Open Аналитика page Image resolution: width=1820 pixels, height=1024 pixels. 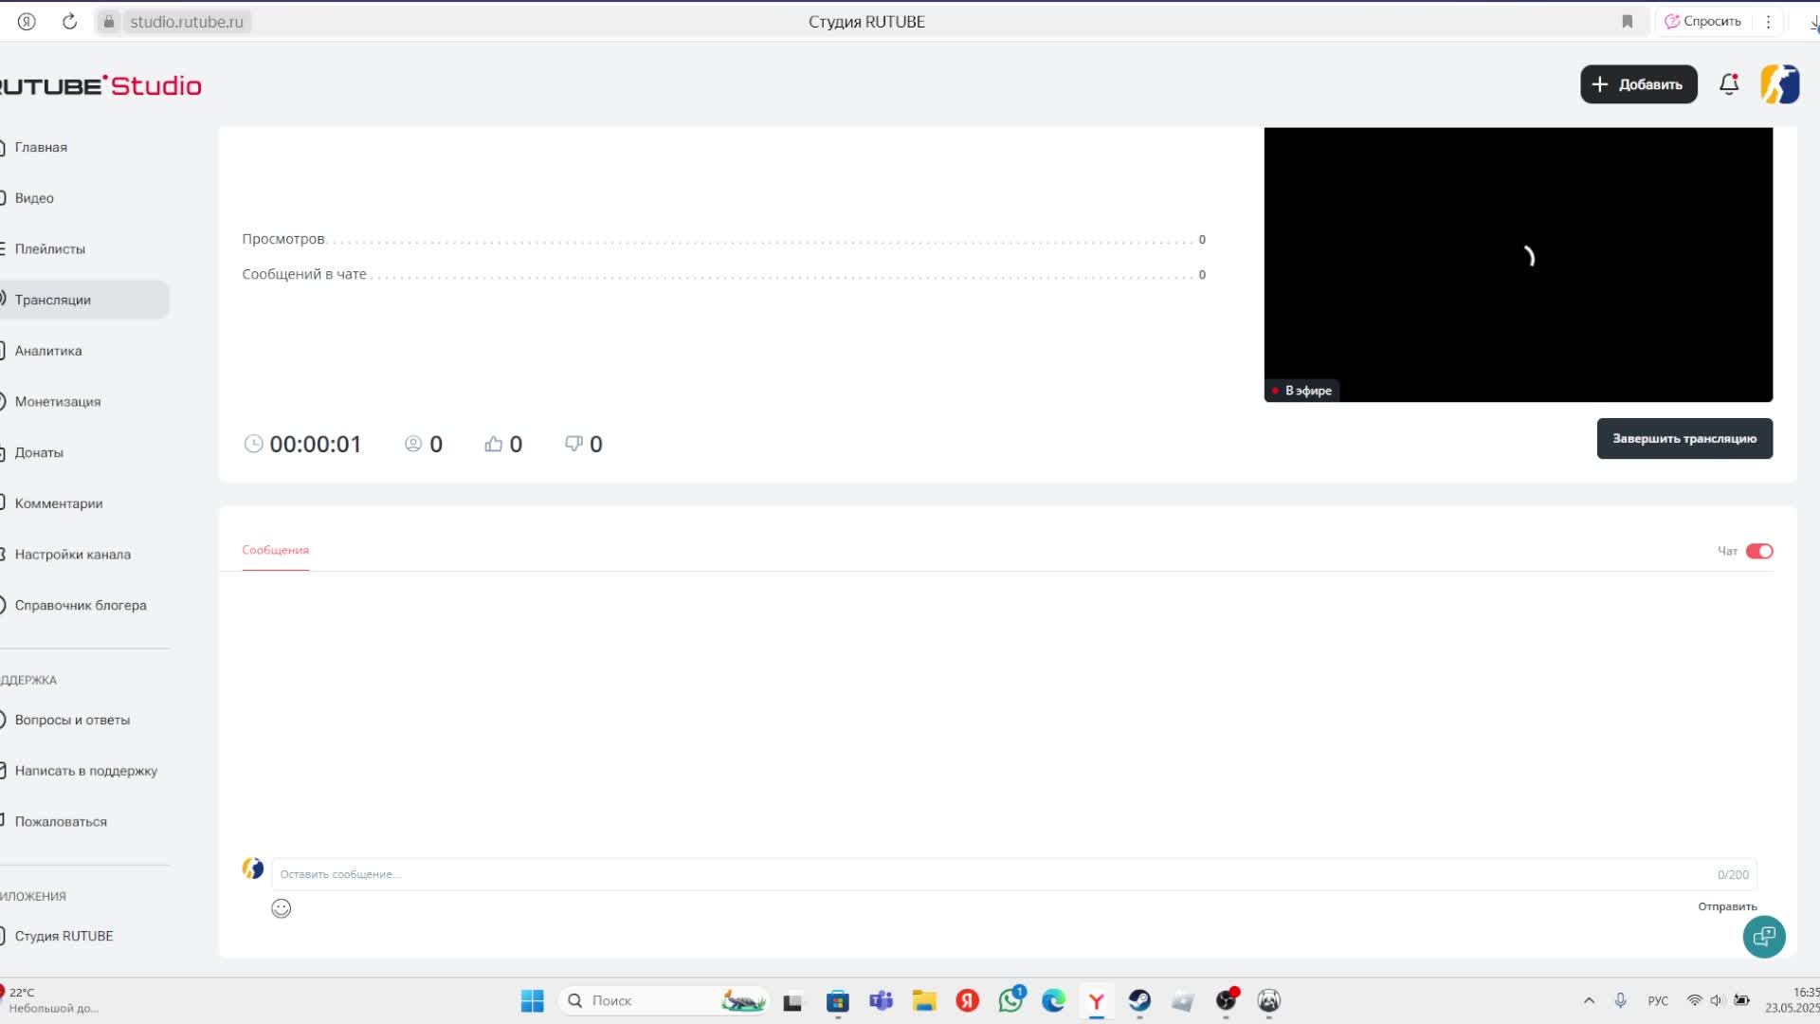pos(47,351)
